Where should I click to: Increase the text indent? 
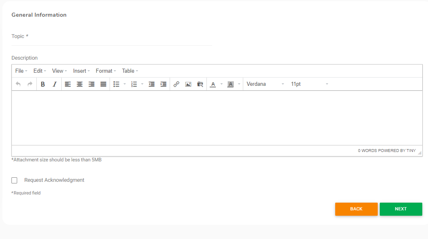163,84
